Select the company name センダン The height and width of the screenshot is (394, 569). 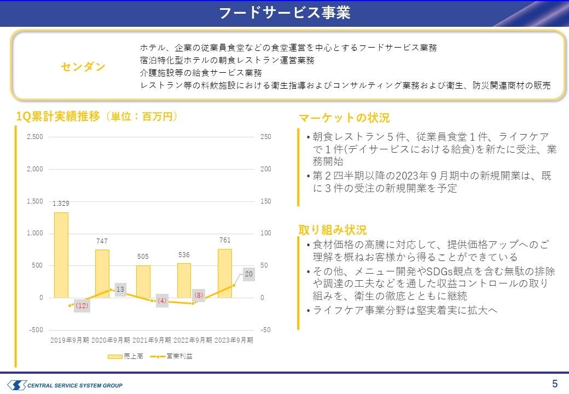click(83, 67)
